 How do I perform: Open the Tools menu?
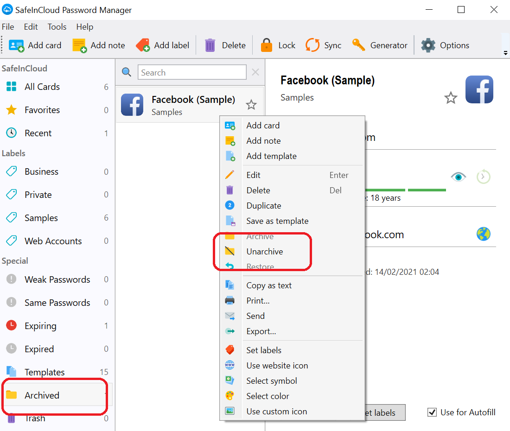click(x=57, y=27)
